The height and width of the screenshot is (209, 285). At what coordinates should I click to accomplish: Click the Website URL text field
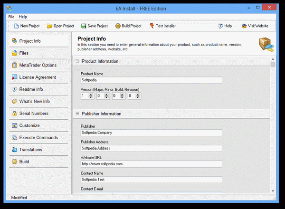(151, 164)
